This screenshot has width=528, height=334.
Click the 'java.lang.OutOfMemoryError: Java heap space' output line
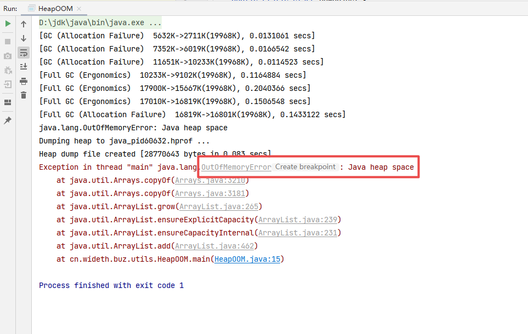coord(133,128)
